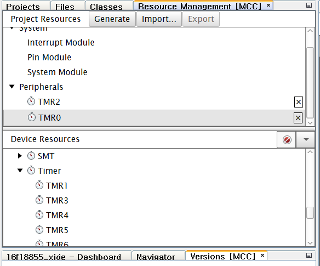Click the Project Resources scroll down arrow
320x266 pixels.
point(310,123)
